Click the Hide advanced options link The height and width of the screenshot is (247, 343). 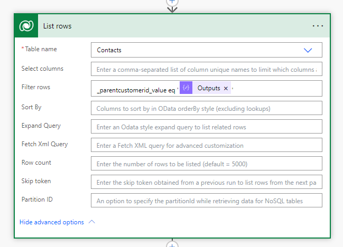point(51,222)
